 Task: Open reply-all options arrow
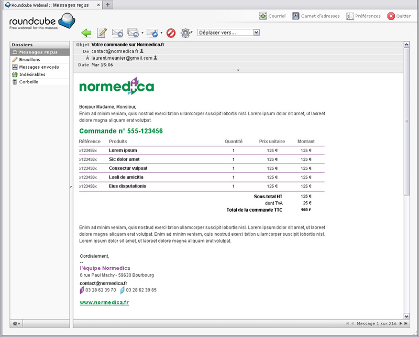(x=142, y=33)
